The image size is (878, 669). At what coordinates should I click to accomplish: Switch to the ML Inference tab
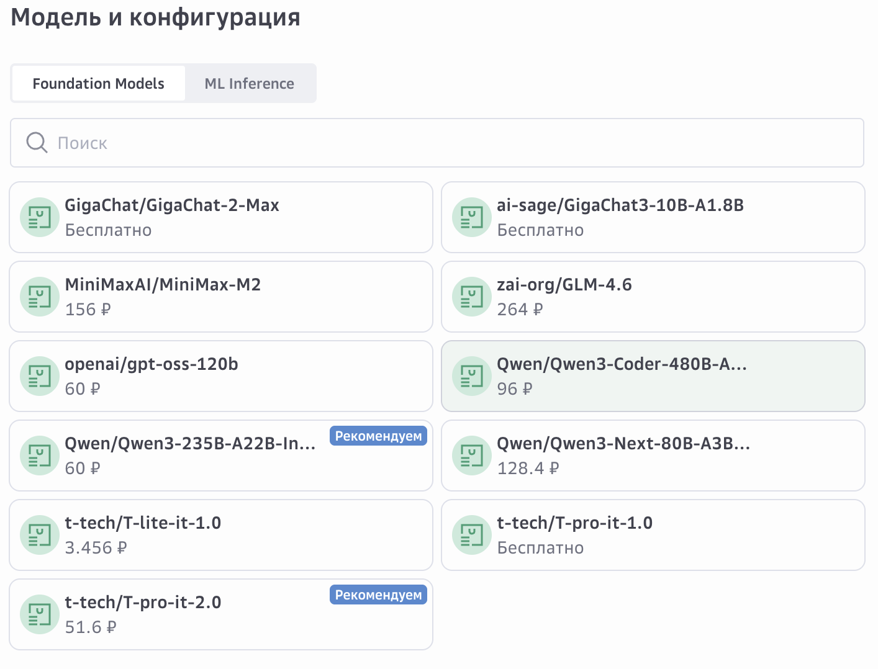point(250,84)
